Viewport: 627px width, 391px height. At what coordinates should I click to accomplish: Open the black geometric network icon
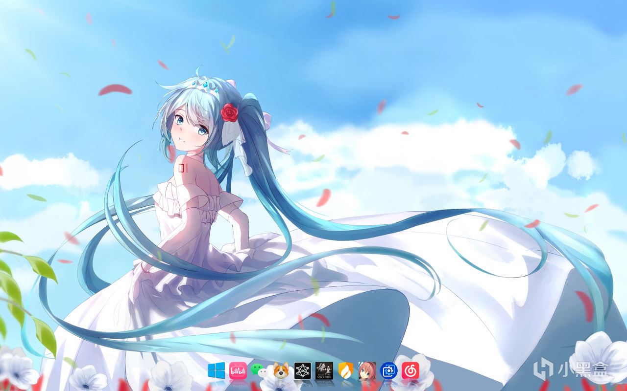coord(303,370)
